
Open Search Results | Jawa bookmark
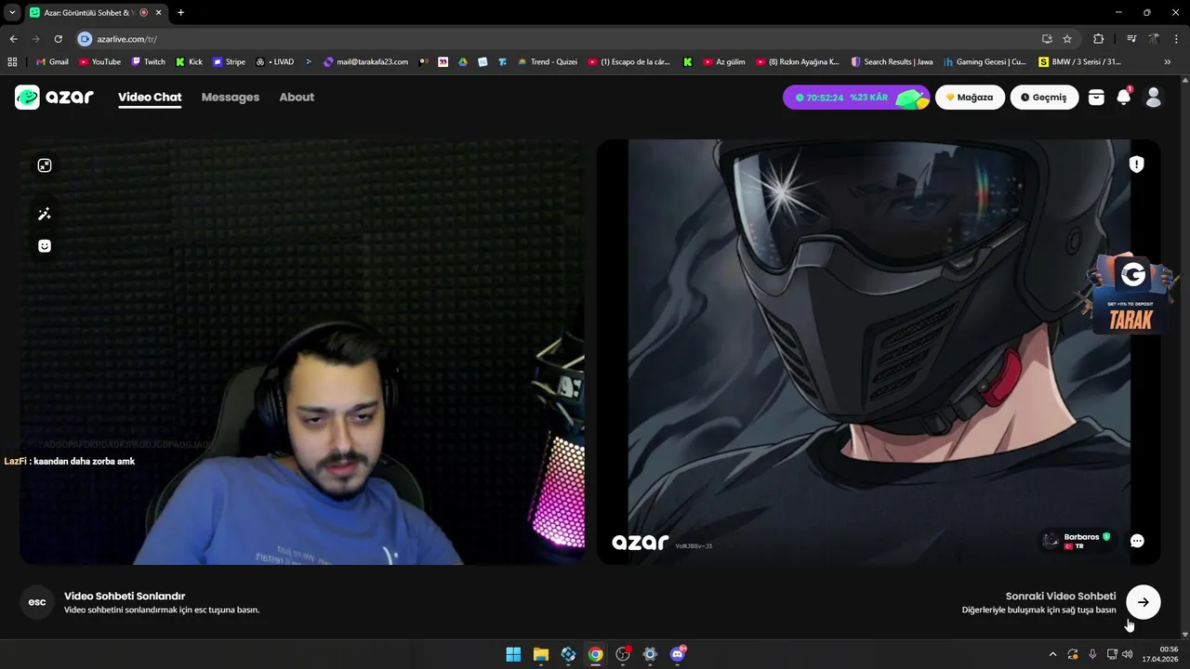(x=891, y=62)
